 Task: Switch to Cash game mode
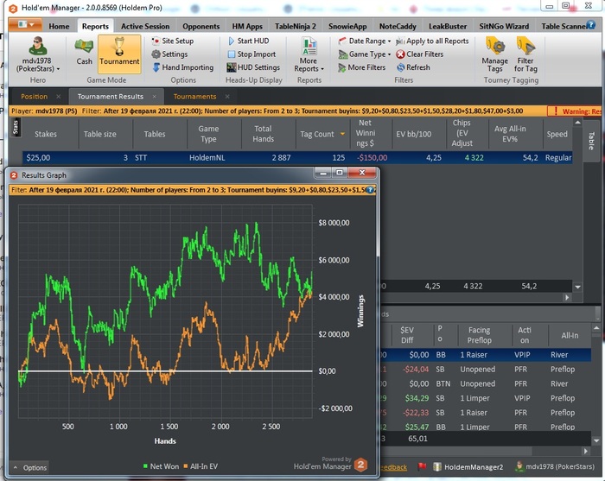(84, 53)
